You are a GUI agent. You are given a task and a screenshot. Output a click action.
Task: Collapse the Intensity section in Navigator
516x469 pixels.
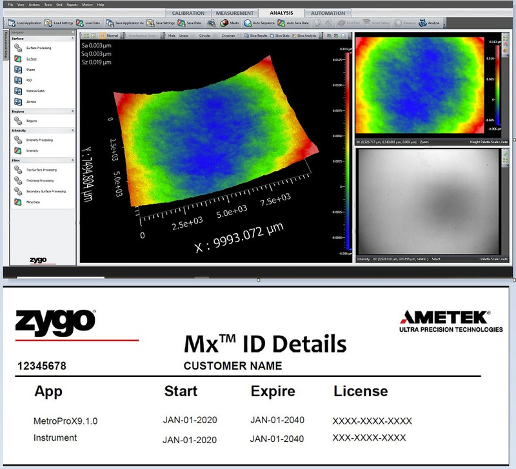72,130
